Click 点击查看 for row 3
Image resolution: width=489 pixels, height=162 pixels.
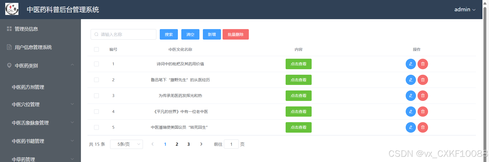pos(298,96)
